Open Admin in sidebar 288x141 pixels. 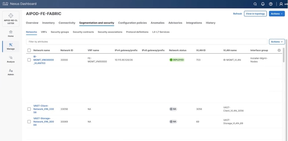pyautogui.click(x=11, y=72)
